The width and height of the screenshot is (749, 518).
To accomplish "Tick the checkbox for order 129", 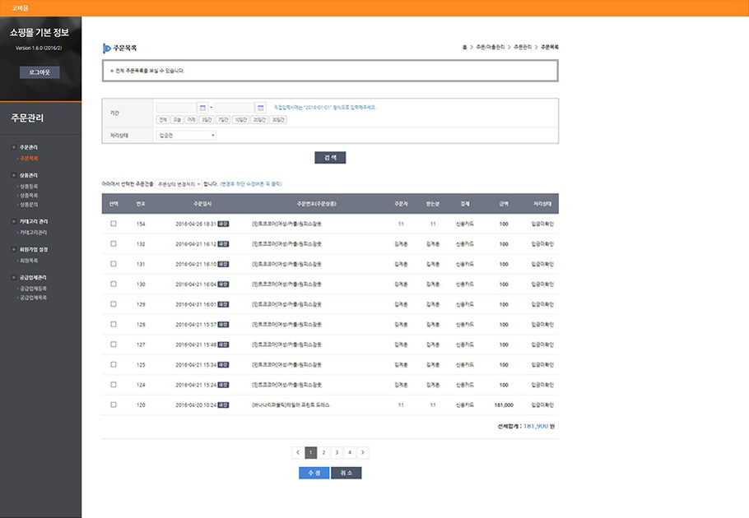I will (x=114, y=304).
